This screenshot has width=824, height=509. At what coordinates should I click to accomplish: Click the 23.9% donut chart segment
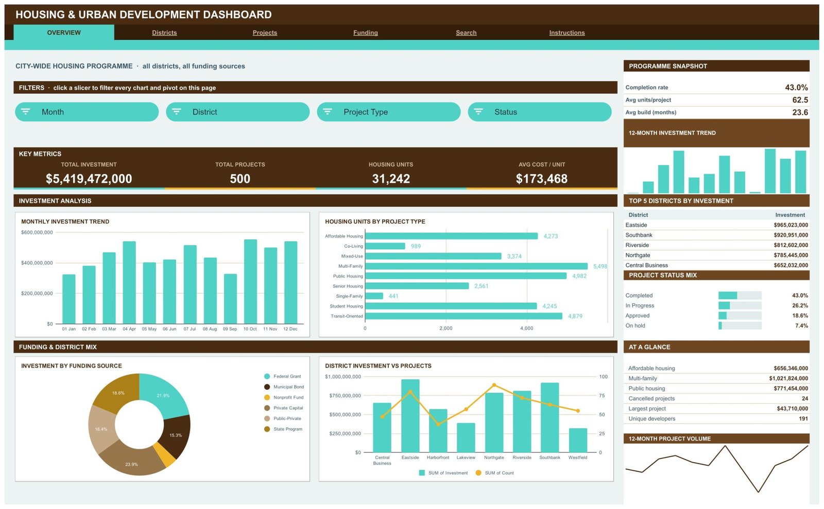click(131, 462)
